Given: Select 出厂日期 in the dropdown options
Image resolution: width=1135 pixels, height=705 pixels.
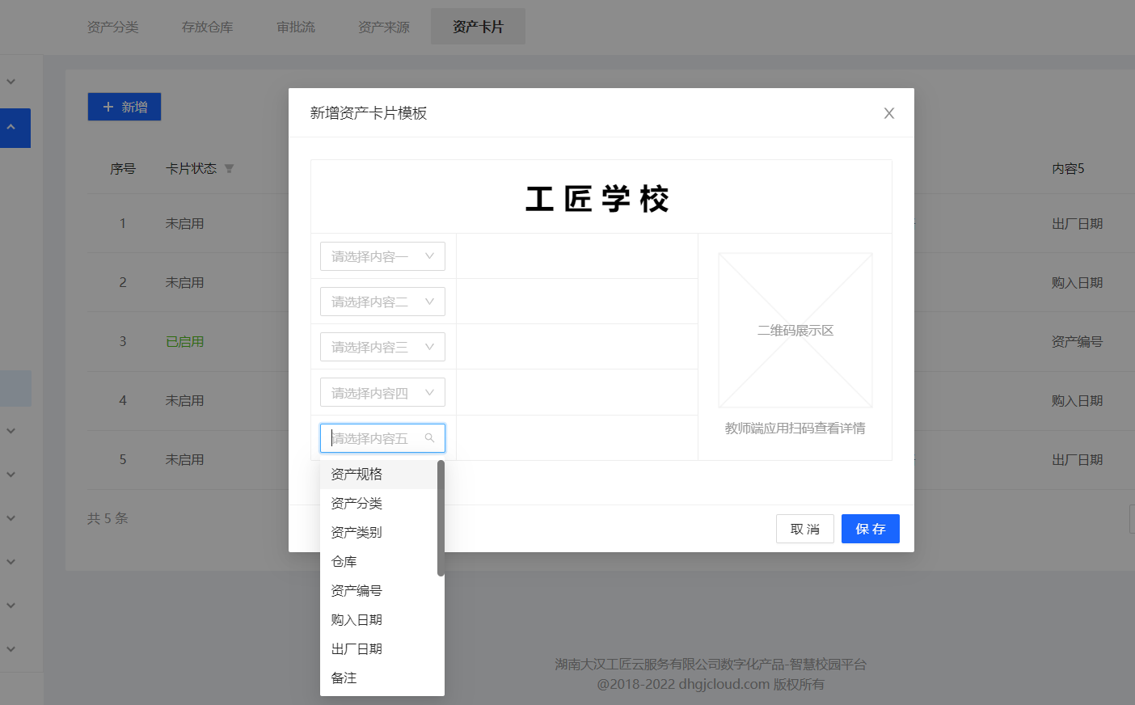Looking at the screenshot, I should point(356,648).
